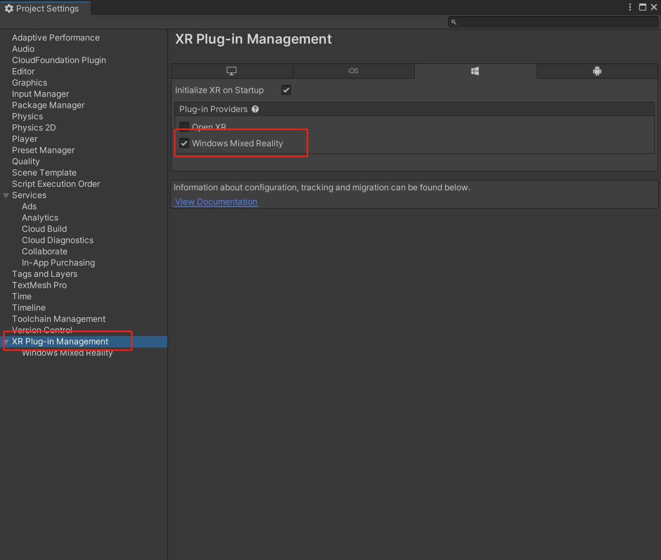
Task: Open Input Manager settings
Action: (x=41, y=94)
